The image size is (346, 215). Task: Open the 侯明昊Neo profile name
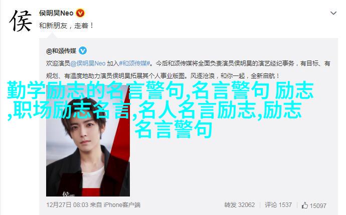pos(56,13)
